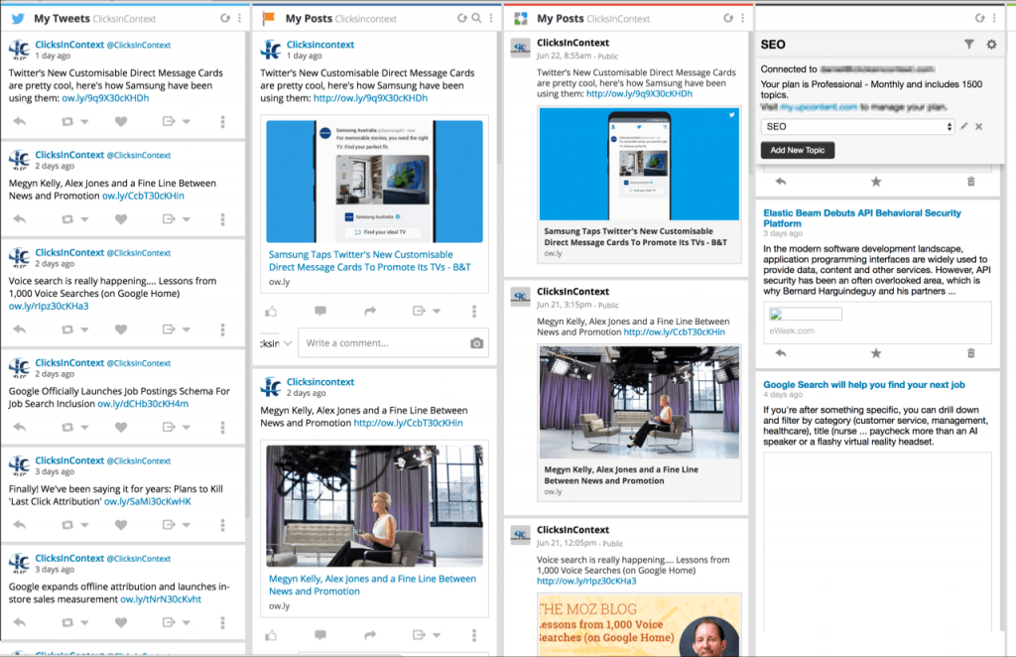Reply to Samsung Direct Message Cards tweet
The height and width of the screenshot is (657, 1016).
point(20,121)
